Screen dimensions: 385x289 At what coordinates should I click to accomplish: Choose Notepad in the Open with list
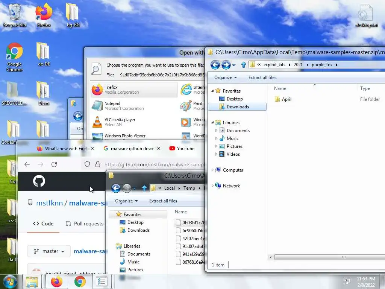pos(134,106)
